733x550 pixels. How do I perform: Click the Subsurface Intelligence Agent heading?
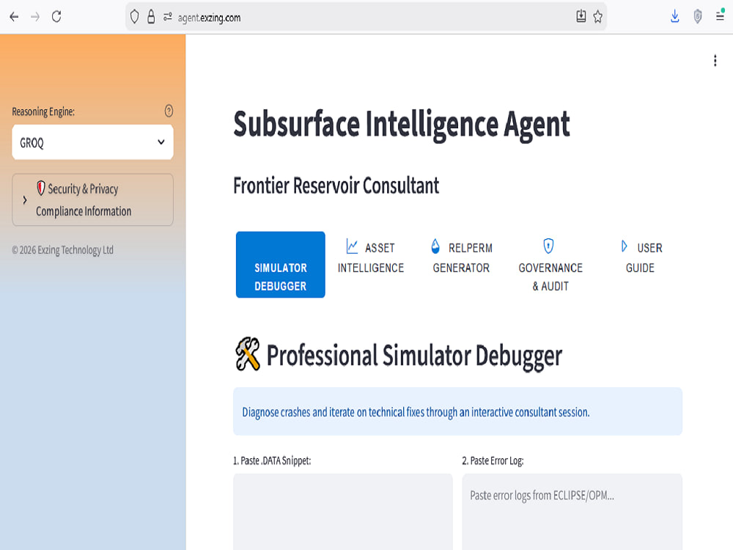(402, 125)
